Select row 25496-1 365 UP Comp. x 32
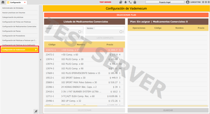Screen dimensions: 210x114 (x=84, y=101)
